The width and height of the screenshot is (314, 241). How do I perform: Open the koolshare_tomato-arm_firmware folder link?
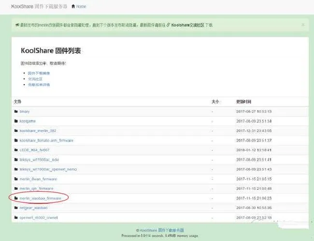pyautogui.click(x=46, y=141)
